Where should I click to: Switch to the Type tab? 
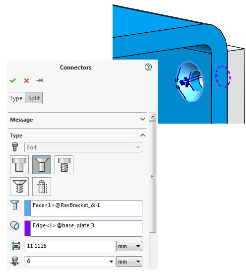pos(16,98)
